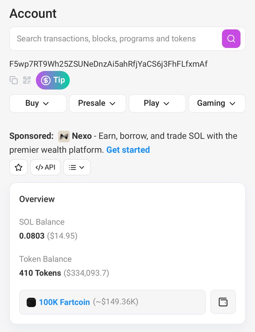Click the black Fartcoin token icon

[x=31, y=302]
